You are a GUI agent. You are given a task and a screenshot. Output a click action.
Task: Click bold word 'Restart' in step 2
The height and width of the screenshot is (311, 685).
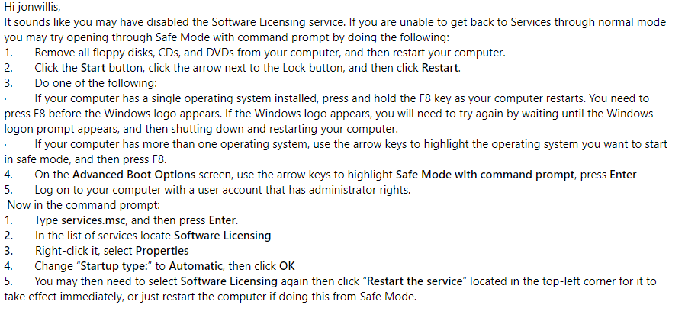pyautogui.click(x=440, y=68)
